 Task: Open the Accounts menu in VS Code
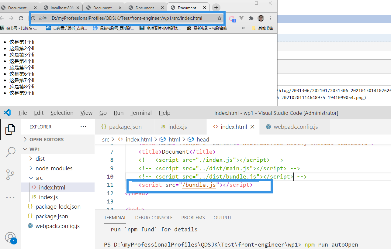click(10, 238)
